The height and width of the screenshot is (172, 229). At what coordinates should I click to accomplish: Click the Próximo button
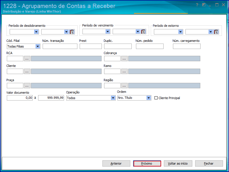click(x=147, y=163)
